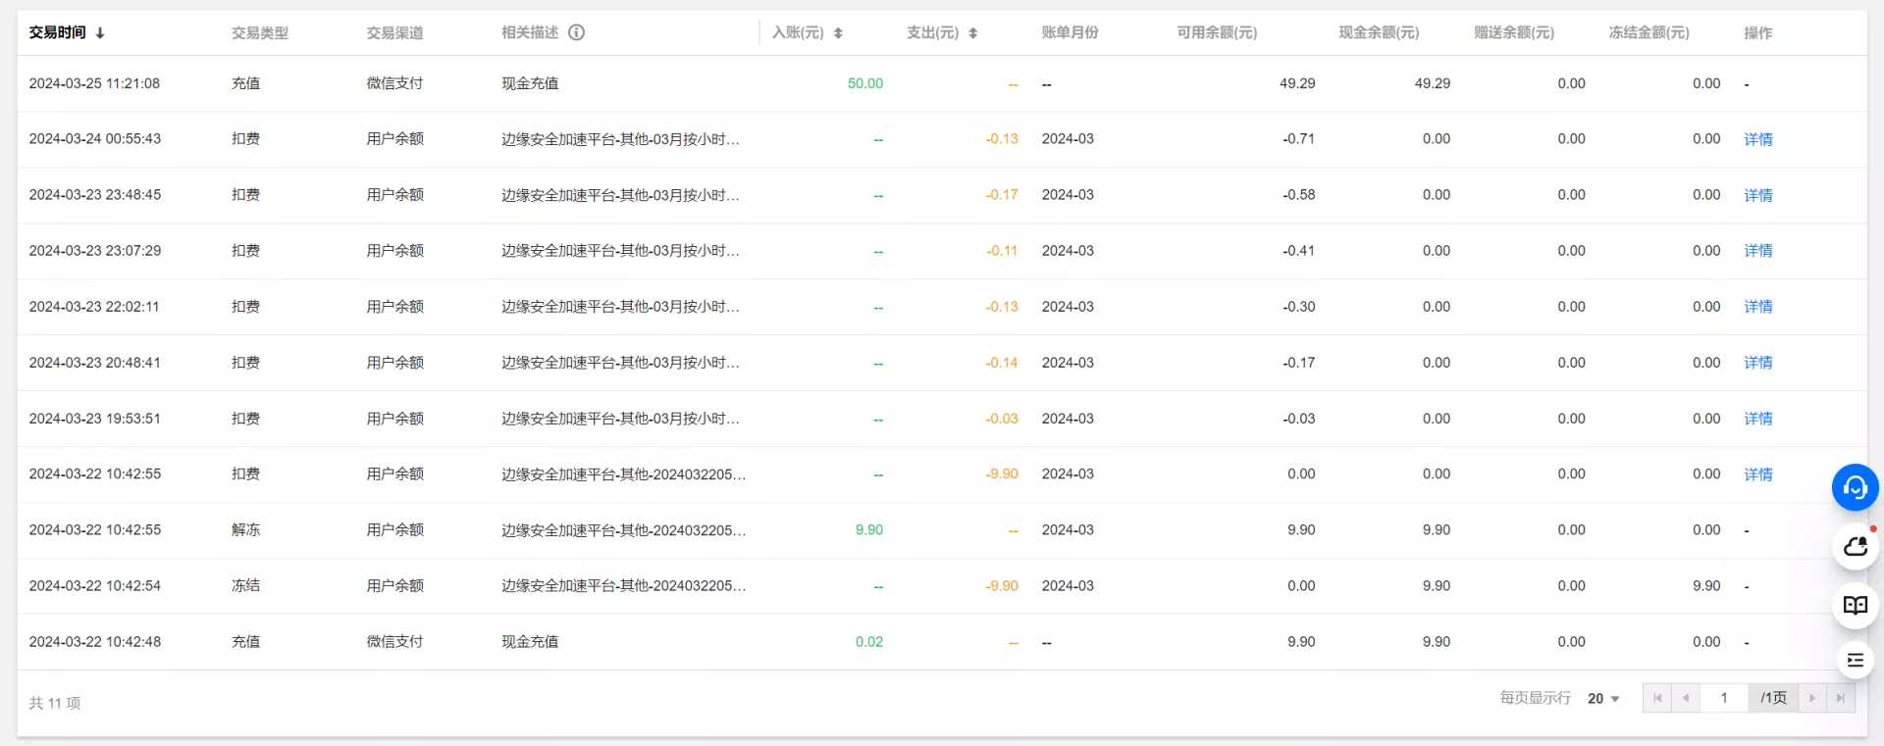Screen dimensions: 1884x746
Task: Open floating list menu icon
Action: click(x=1855, y=661)
